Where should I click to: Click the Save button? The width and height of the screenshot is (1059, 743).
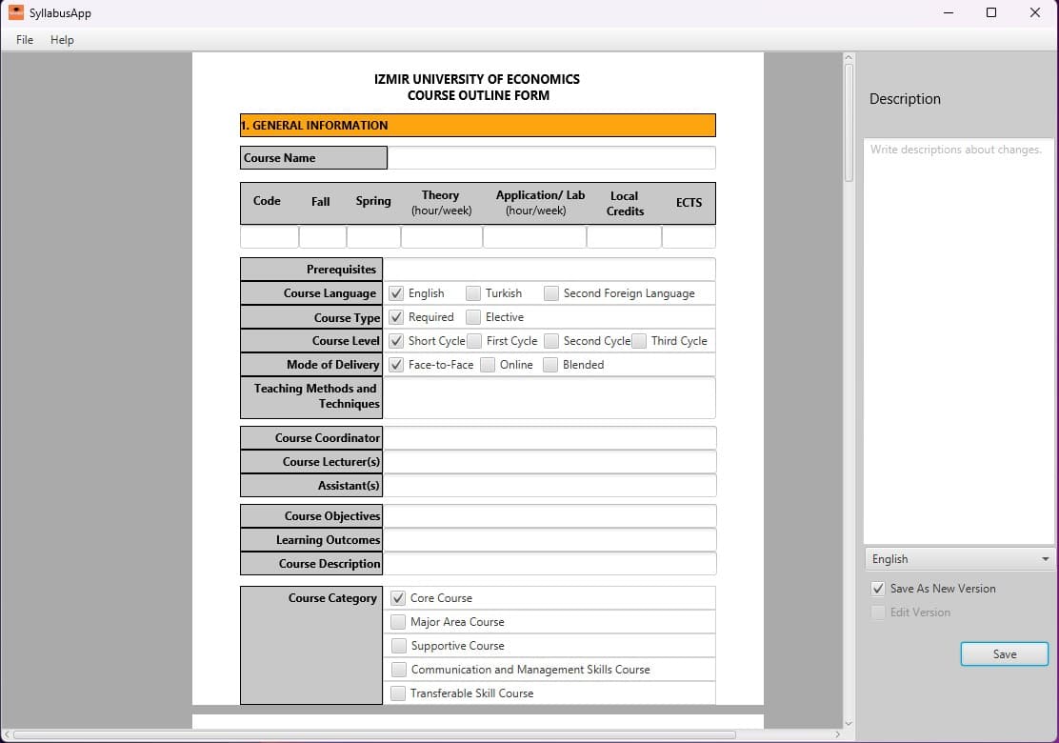coord(1005,653)
